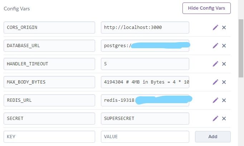The image size is (244, 146).
Task: Select the DATABASE_URL key field
Action: pyautogui.click(x=49, y=46)
